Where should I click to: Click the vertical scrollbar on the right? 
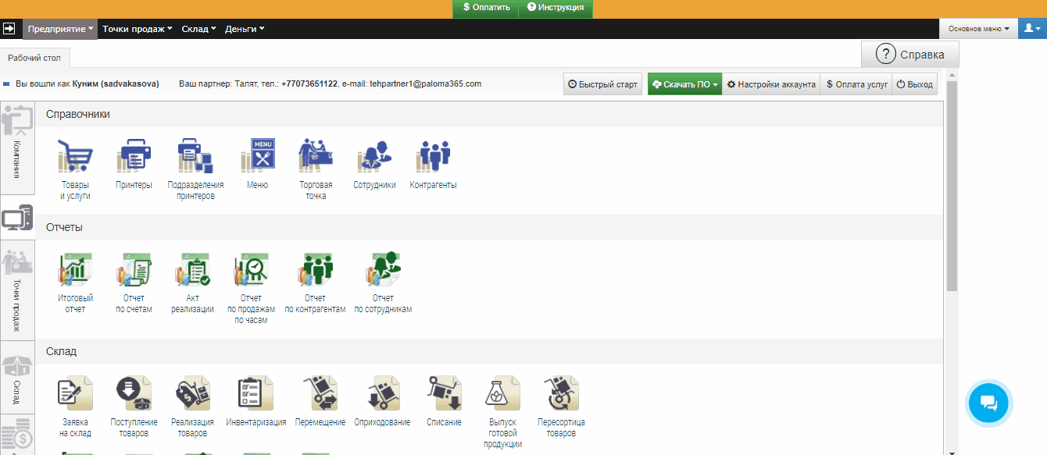point(951,187)
